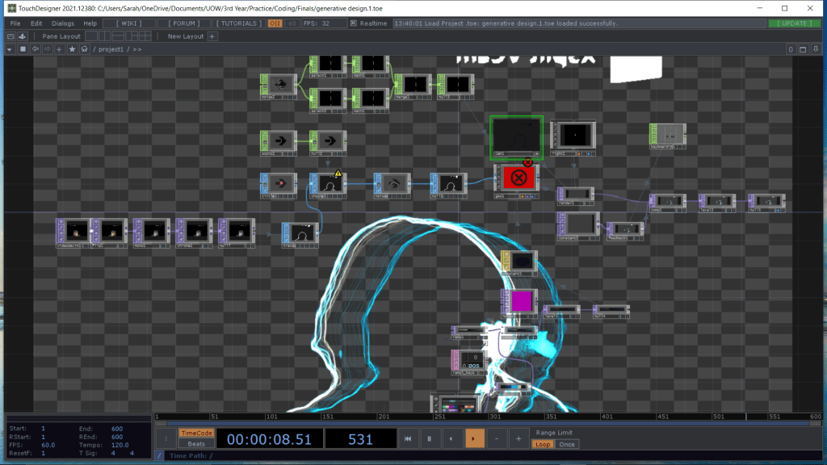
Task: Set range limit to Once
Action: click(x=567, y=444)
